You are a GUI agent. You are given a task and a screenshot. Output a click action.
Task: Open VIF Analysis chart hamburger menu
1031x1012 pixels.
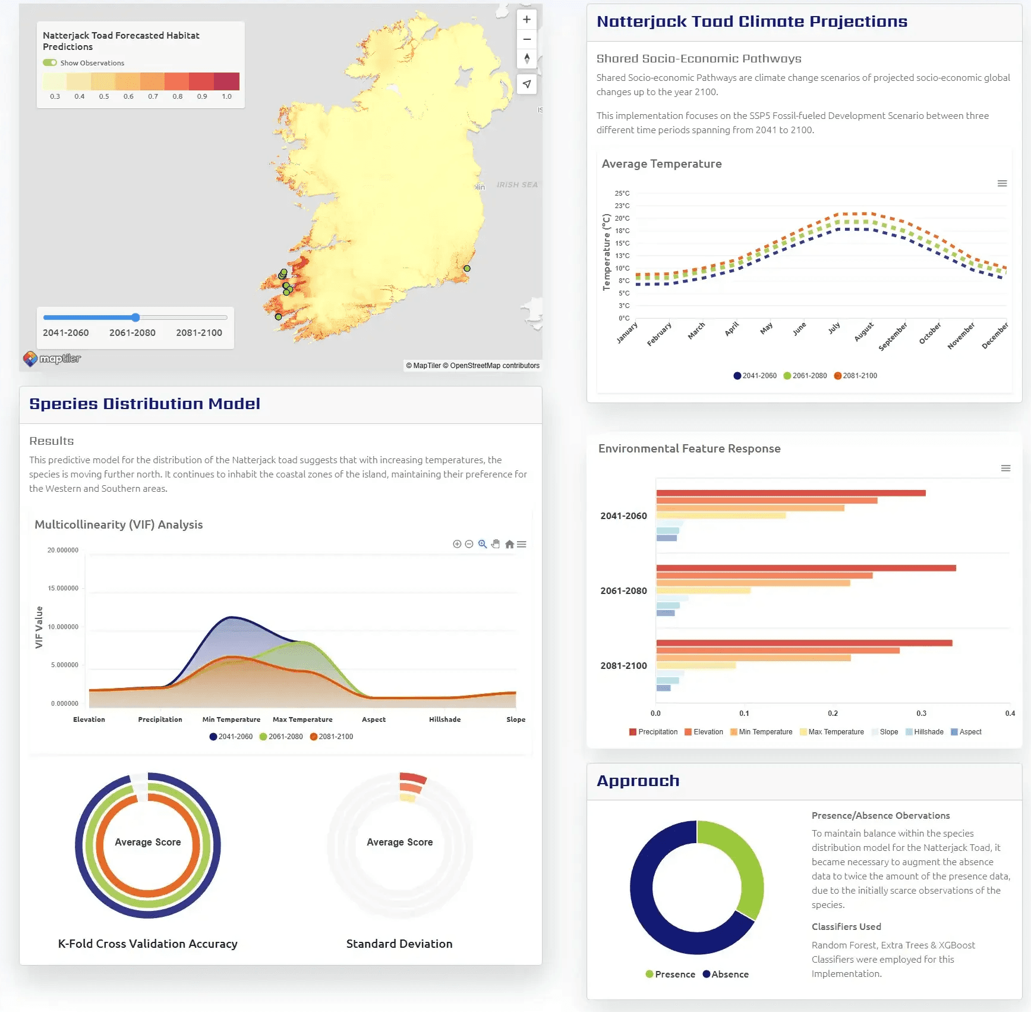pos(522,544)
